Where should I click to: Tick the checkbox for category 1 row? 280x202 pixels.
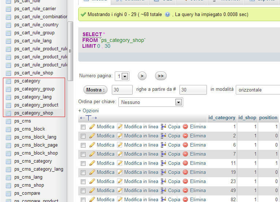[83, 127]
